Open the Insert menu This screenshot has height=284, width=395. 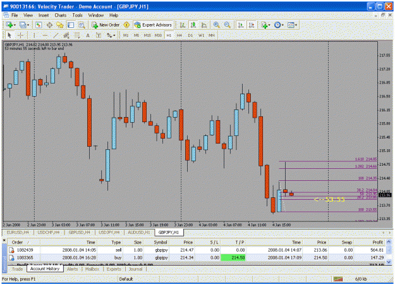pos(44,15)
